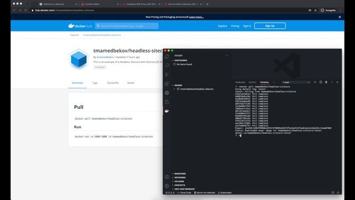Expand the Contexts section
The image size is (355, 200).
180,185
